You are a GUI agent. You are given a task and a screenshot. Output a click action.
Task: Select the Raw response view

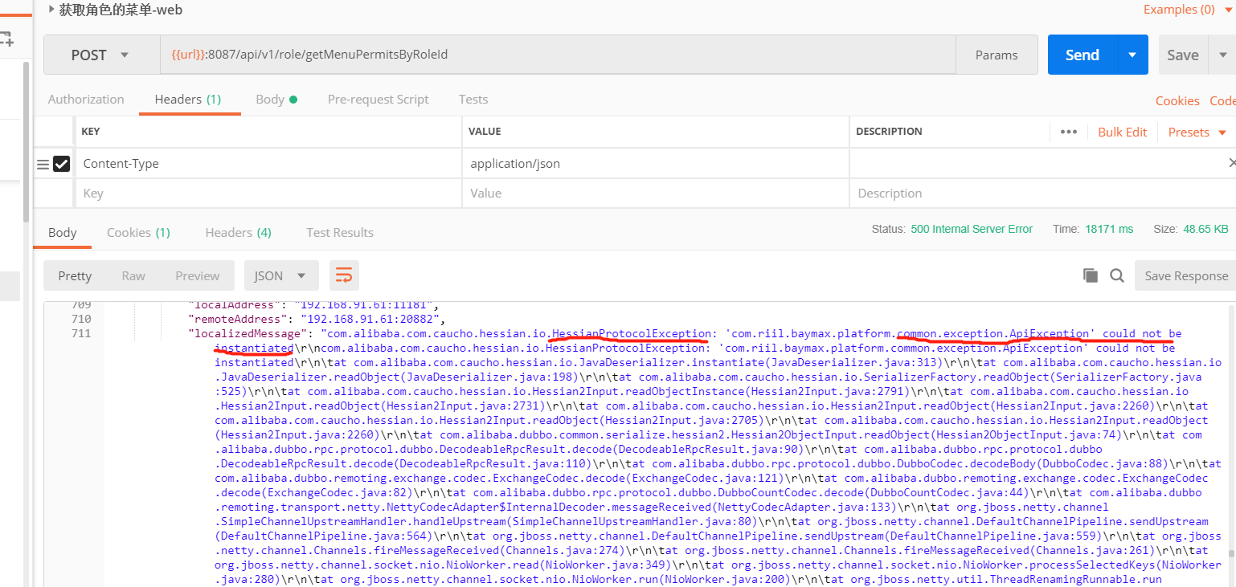tap(133, 275)
